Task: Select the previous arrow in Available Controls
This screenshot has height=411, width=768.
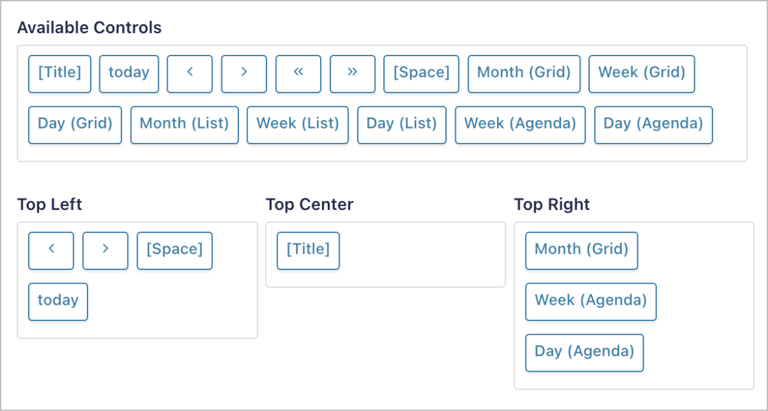Action: pos(189,74)
